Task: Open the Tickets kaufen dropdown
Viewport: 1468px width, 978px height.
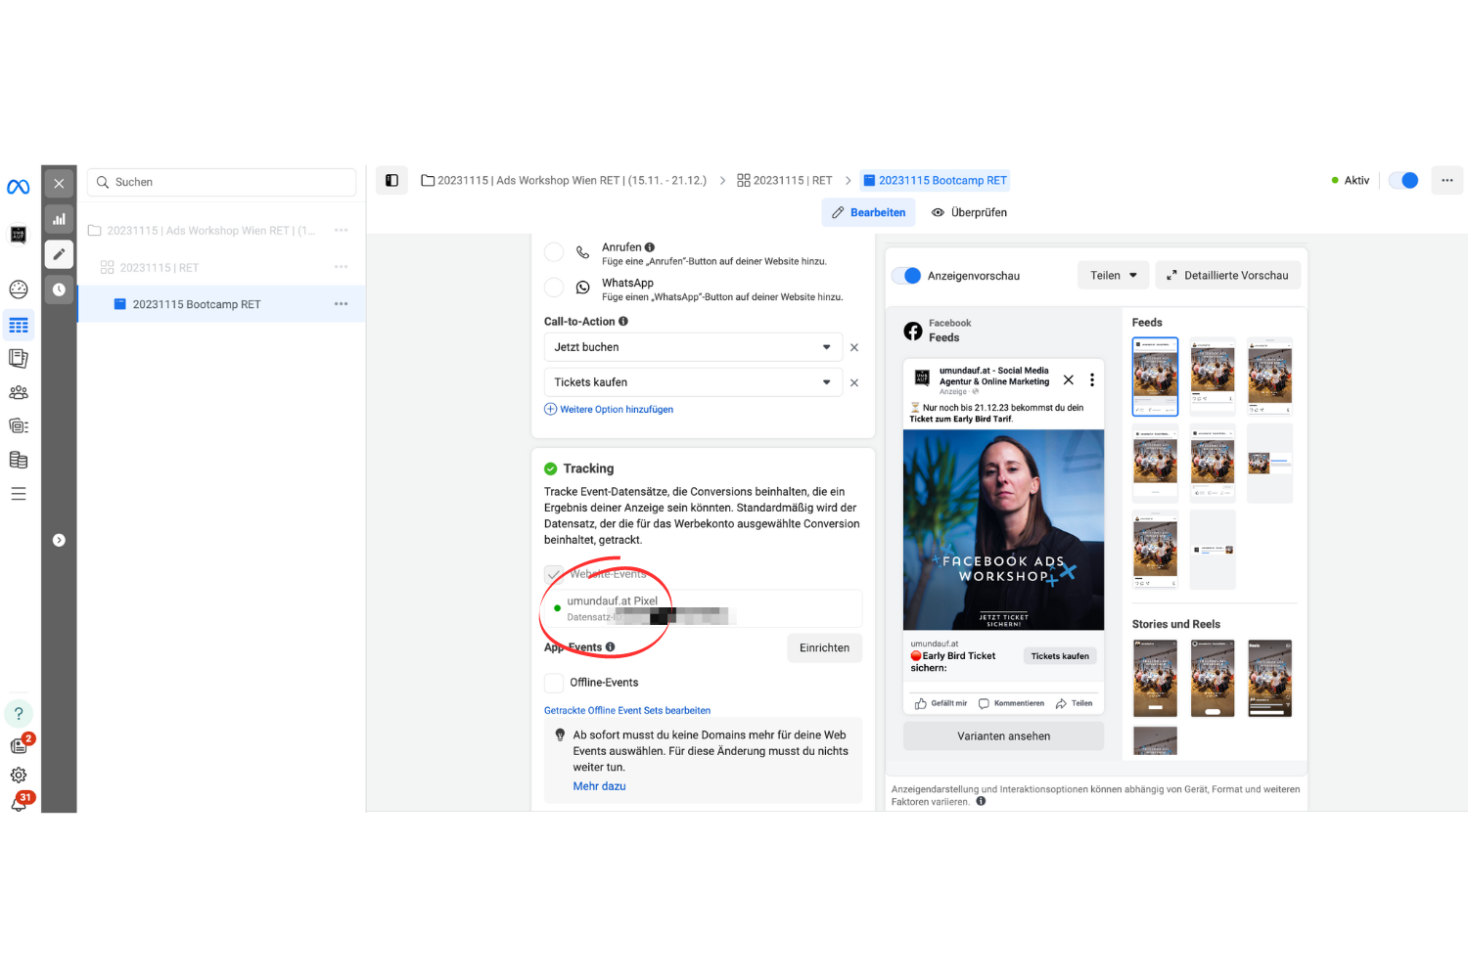Action: point(693,382)
